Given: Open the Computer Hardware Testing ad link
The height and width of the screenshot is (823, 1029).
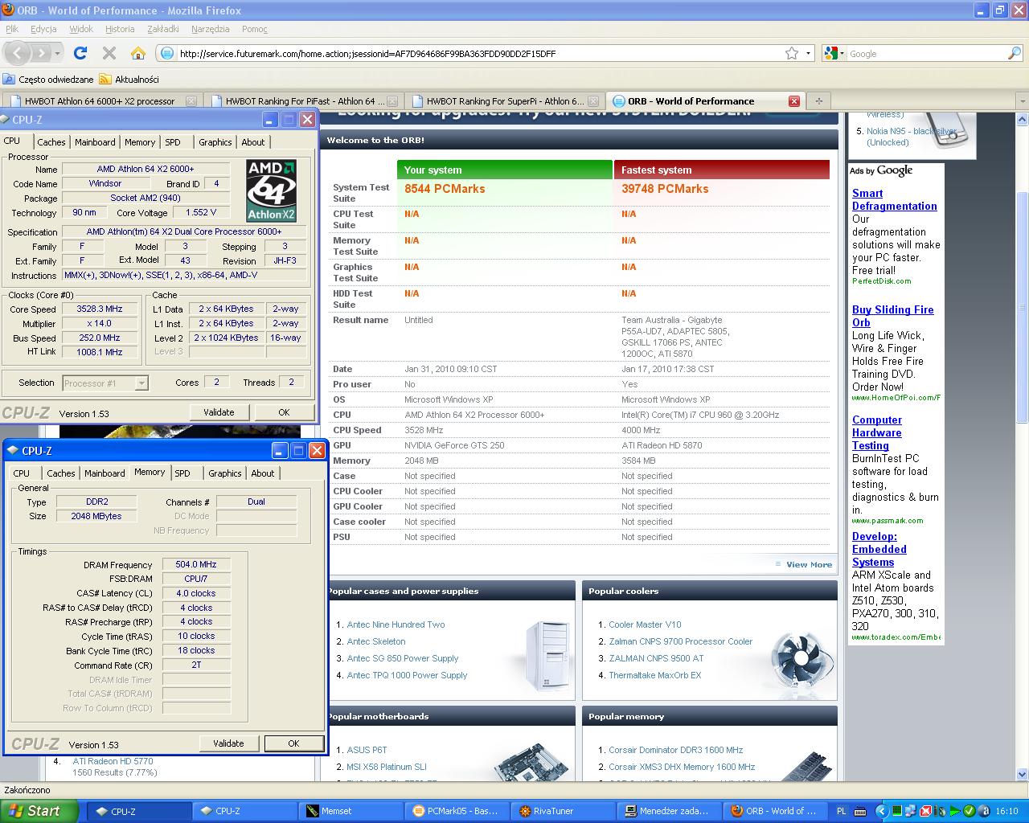Looking at the screenshot, I should click(877, 432).
